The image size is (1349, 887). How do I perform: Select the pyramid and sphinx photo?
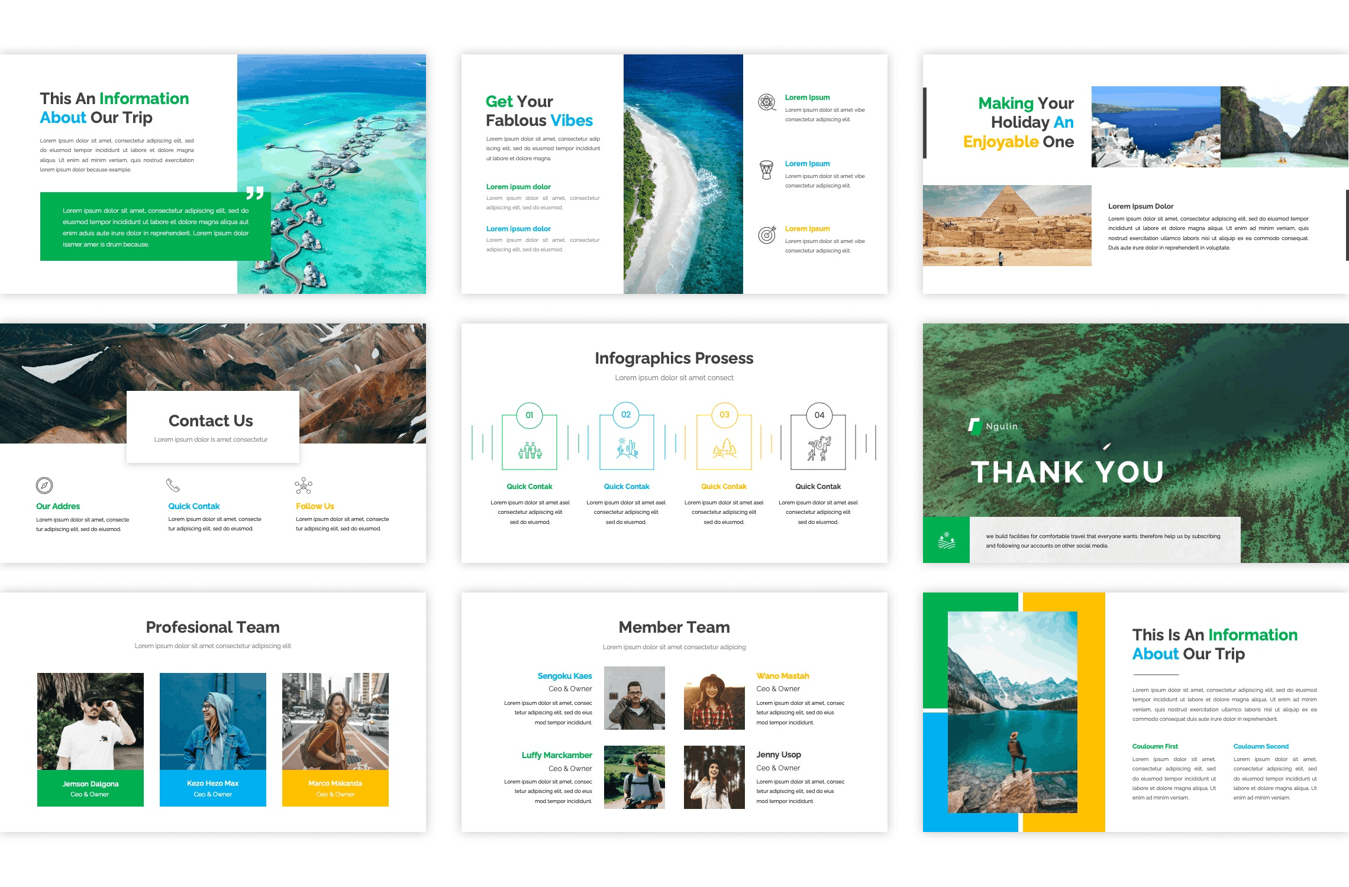1007,225
